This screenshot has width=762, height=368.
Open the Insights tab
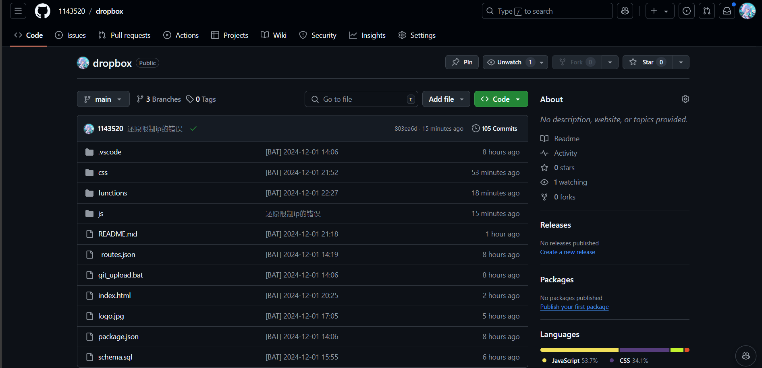pyautogui.click(x=367, y=35)
